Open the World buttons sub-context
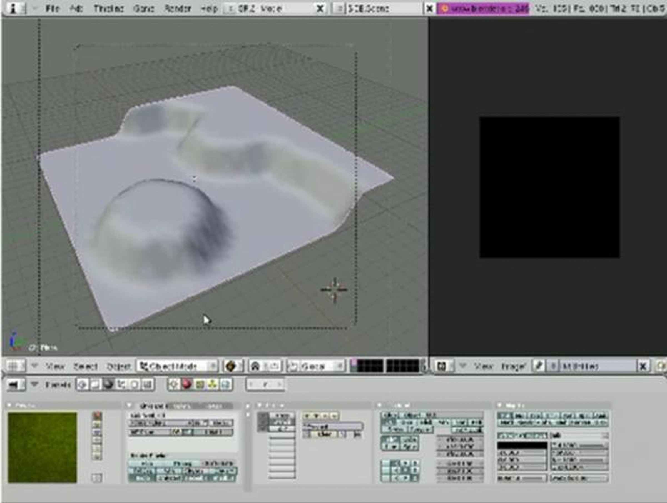This screenshot has width=667, height=503. coord(226,384)
